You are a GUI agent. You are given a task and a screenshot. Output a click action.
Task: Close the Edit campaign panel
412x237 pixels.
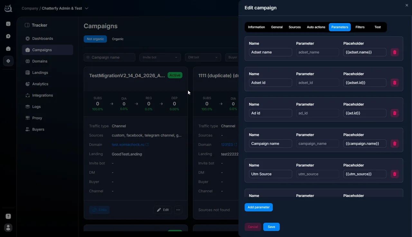(407, 5)
